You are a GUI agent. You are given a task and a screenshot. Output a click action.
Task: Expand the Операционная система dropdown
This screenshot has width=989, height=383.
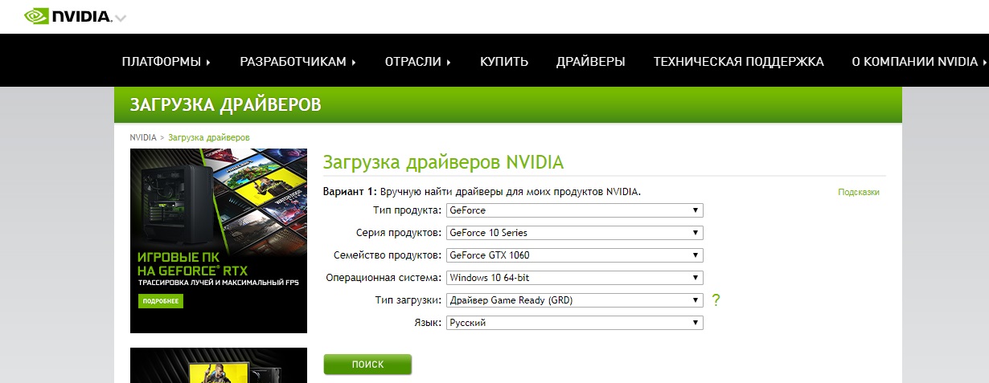pyautogui.click(x=575, y=278)
